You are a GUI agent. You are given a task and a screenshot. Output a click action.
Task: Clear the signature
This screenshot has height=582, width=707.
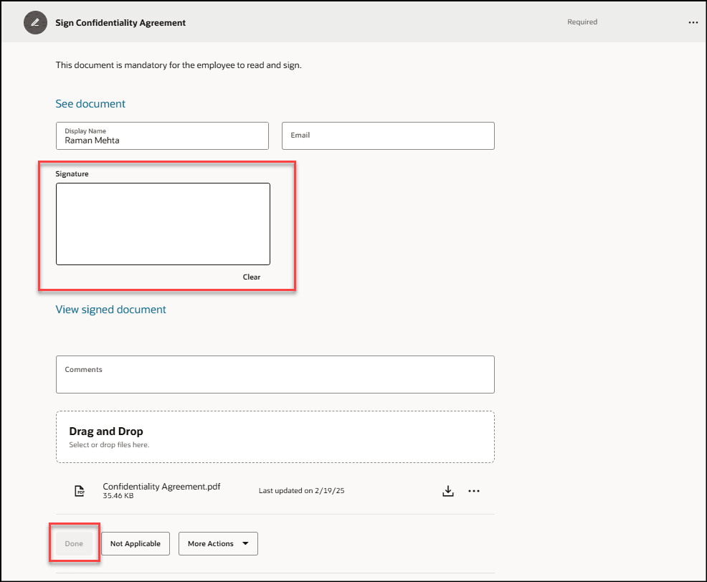coord(252,277)
